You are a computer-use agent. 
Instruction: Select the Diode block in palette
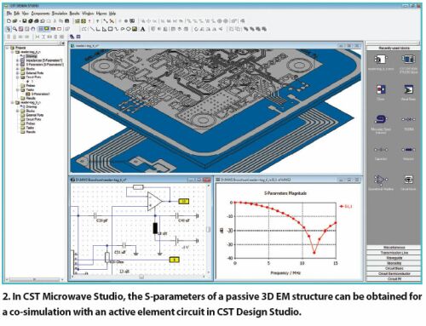click(x=408, y=119)
